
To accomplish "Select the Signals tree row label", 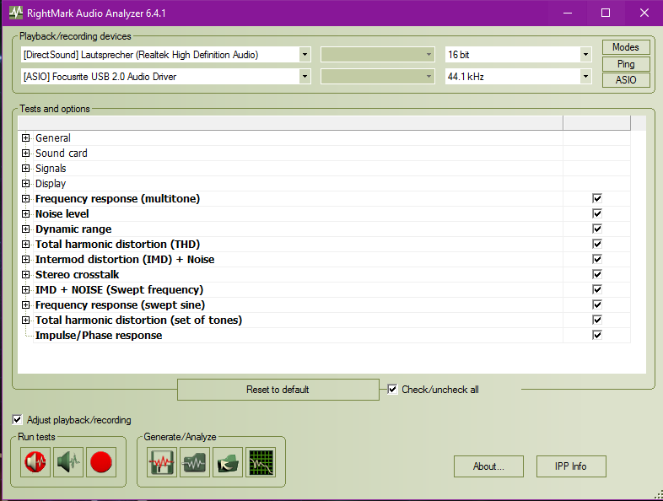I will (x=51, y=169).
